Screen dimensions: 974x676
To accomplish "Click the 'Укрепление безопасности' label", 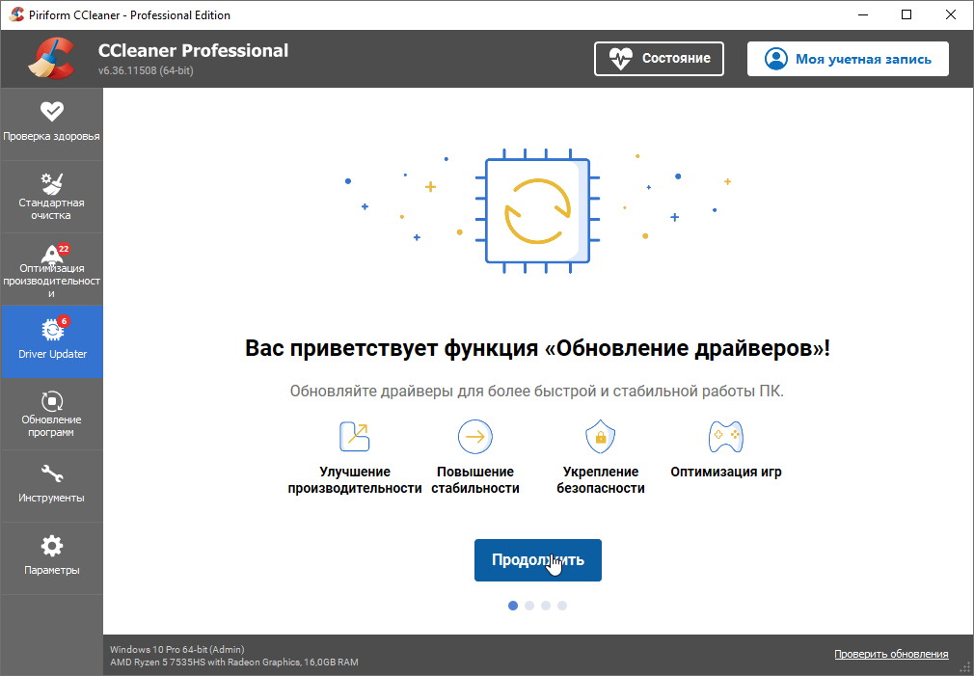I will 601,479.
